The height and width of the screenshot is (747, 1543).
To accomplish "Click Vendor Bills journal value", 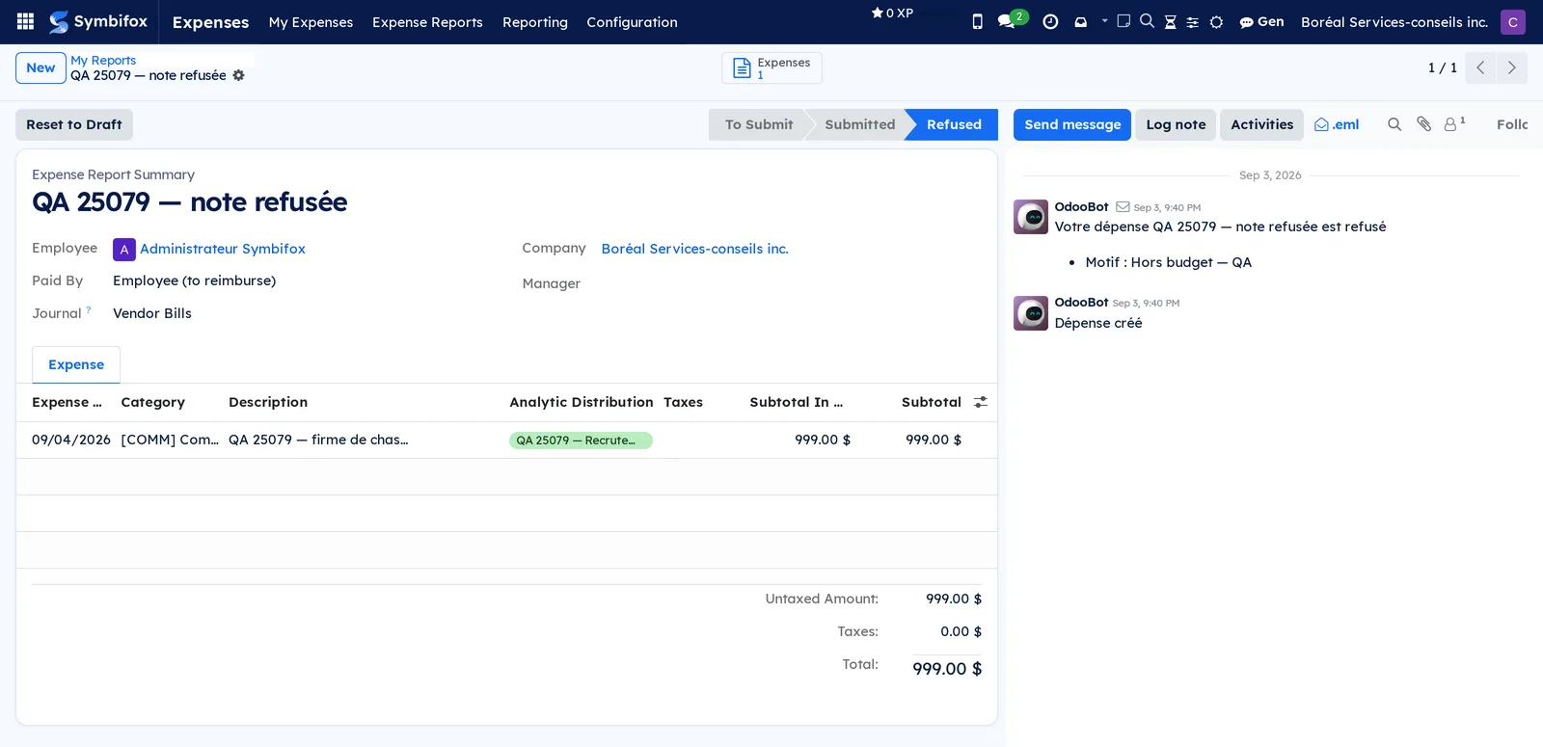I will point(152,313).
